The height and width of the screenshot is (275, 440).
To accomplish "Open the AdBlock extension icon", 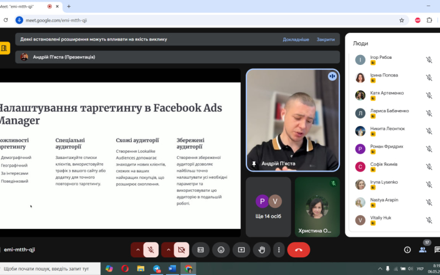I will pos(417,20).
